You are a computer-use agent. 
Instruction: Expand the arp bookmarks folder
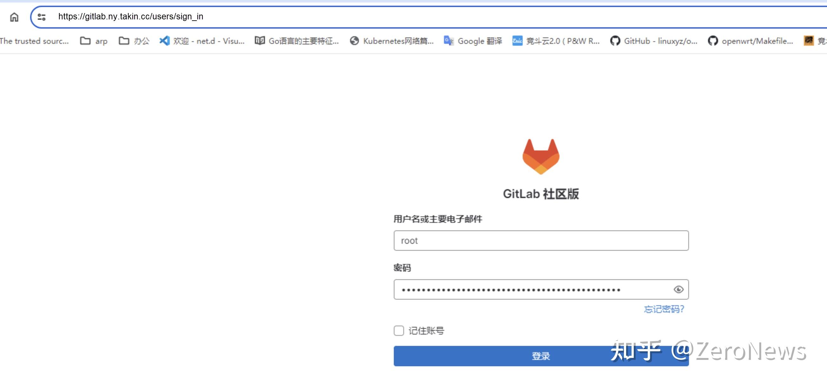coord(93,41)
